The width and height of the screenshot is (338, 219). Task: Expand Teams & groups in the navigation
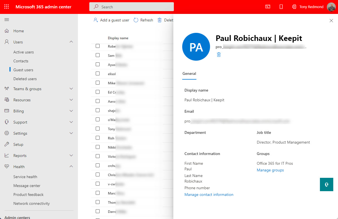71,88
